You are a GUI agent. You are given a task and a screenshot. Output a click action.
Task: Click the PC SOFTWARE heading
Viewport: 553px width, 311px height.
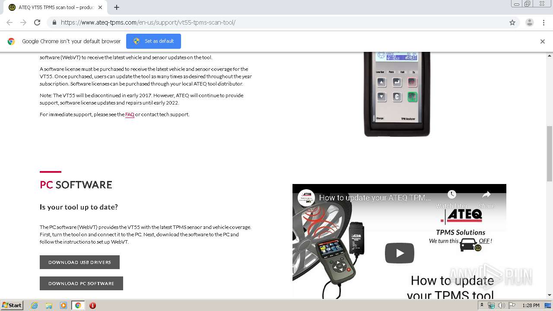point(76,185)
